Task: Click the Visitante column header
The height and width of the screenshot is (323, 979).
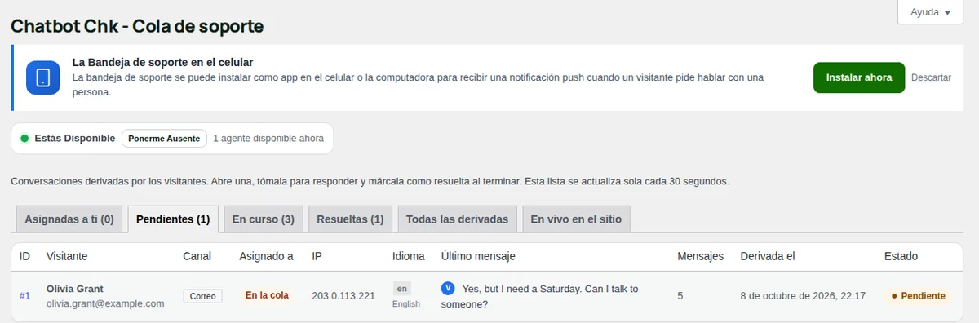Action: tap(67, 256)
